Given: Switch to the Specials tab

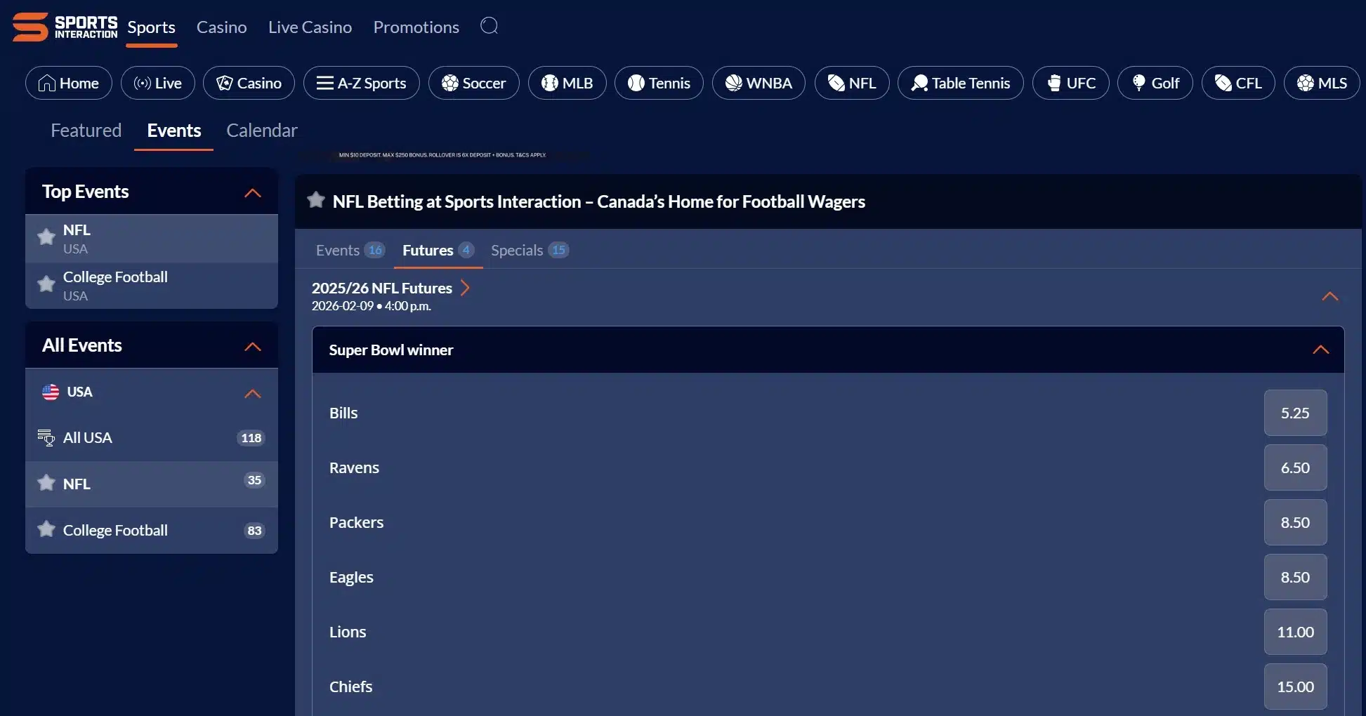Looking at the screenshot, I should coord(529,251).
